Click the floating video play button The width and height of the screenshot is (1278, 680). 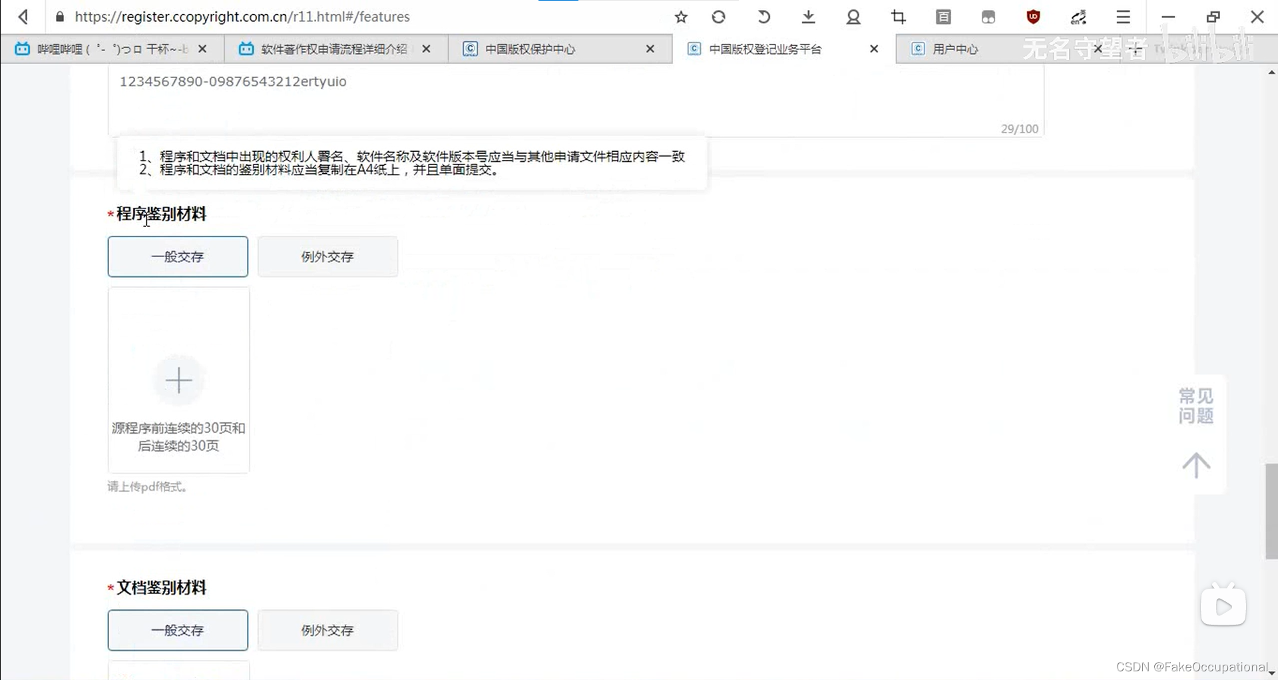click(1223, 606)
